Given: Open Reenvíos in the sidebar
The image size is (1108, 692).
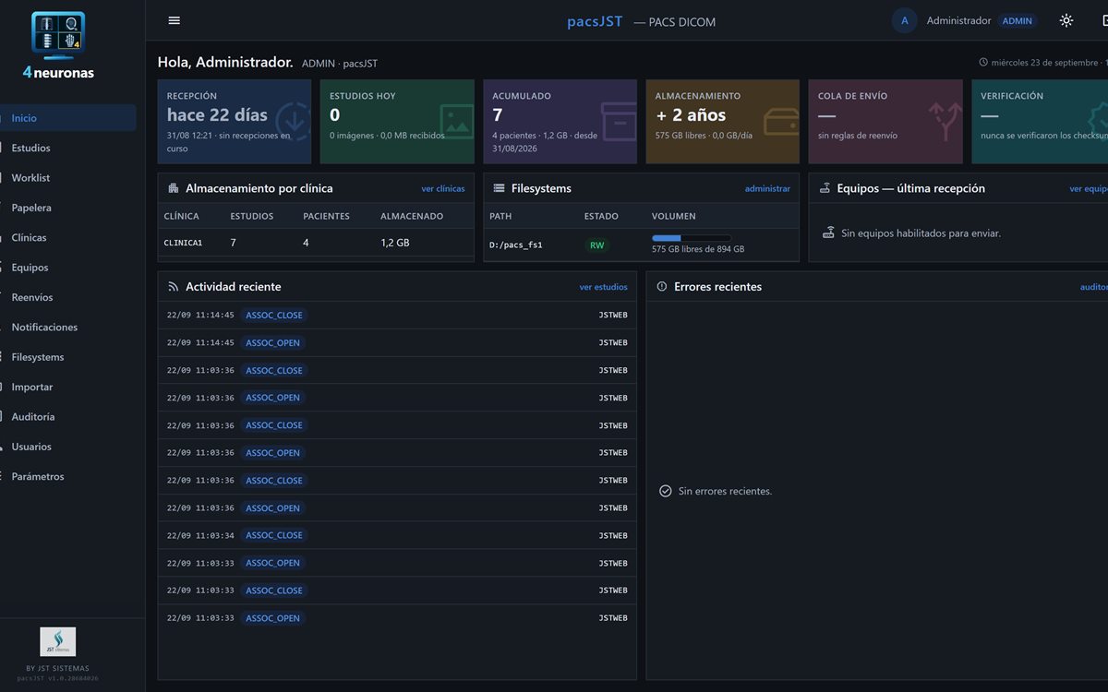Looking at the screenshot, I should click(x=68, y=297).
